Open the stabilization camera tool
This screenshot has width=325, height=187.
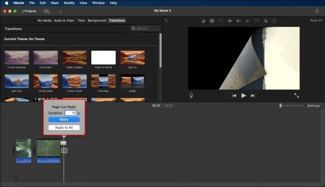230,21
